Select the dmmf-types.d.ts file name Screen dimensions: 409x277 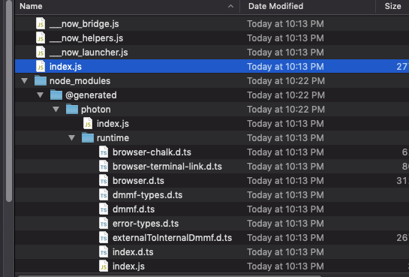point(147,195)
